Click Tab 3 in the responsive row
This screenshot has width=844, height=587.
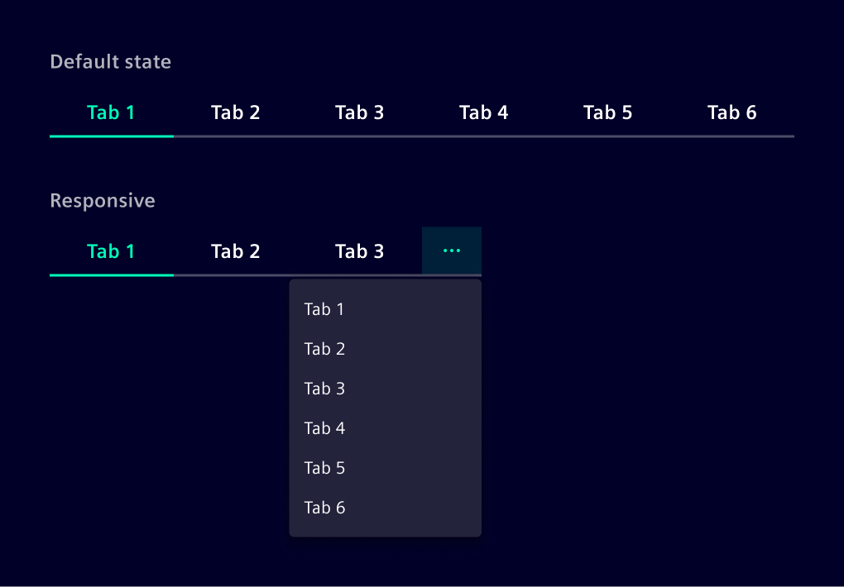click(360, 251)
